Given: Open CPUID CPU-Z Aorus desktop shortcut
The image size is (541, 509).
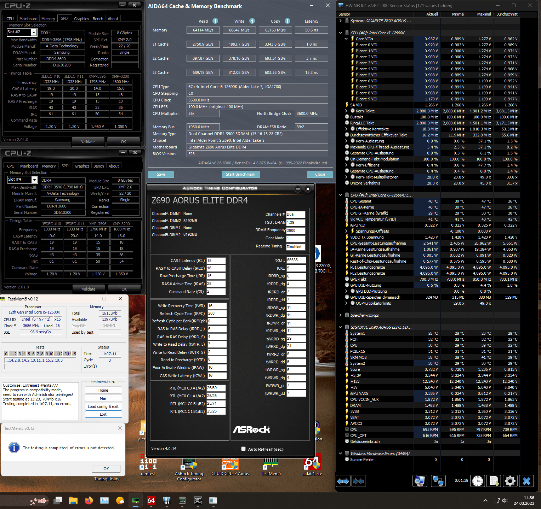Looking at the screenshot, I should click(230, 466).
